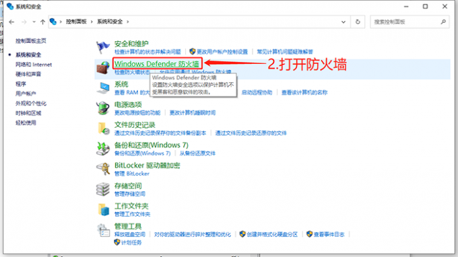The width and height of the screenshot is (458, 257).
Task: Expand the address bar history dropdown
Action: tap(343, 22)
